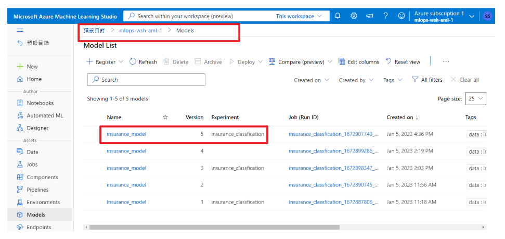Expand the Page size dropdown

tap(475, 98)
